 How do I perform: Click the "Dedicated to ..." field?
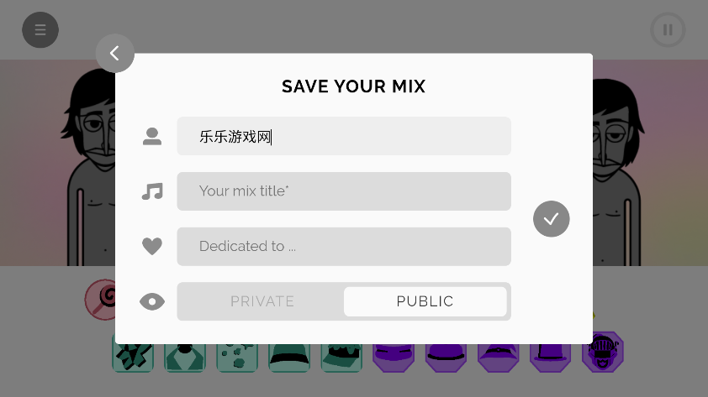click(x=344, y=247)
